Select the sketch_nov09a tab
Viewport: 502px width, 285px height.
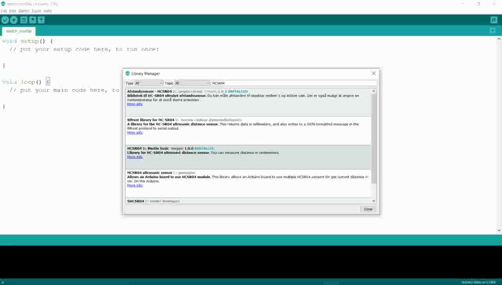[x=19, y=31]
